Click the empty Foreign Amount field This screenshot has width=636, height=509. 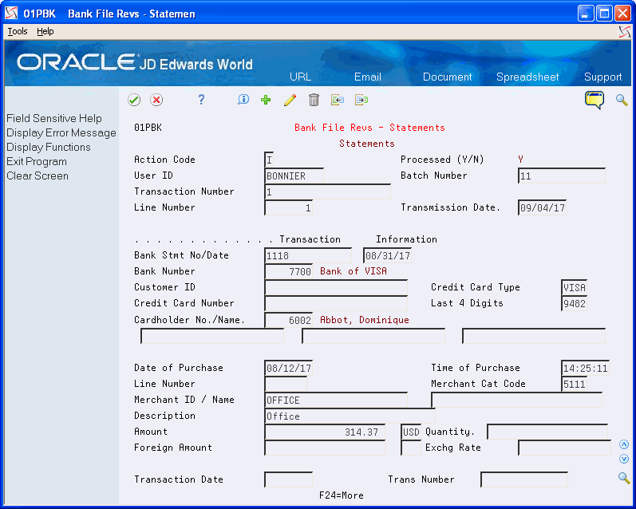325,448
